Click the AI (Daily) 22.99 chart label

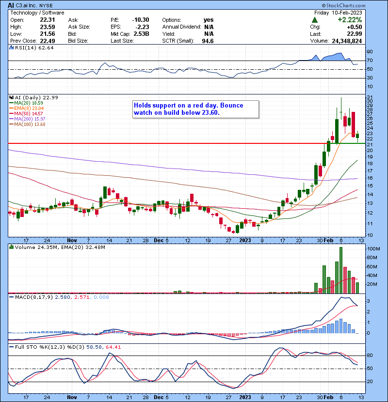click(x=36, y=97)
